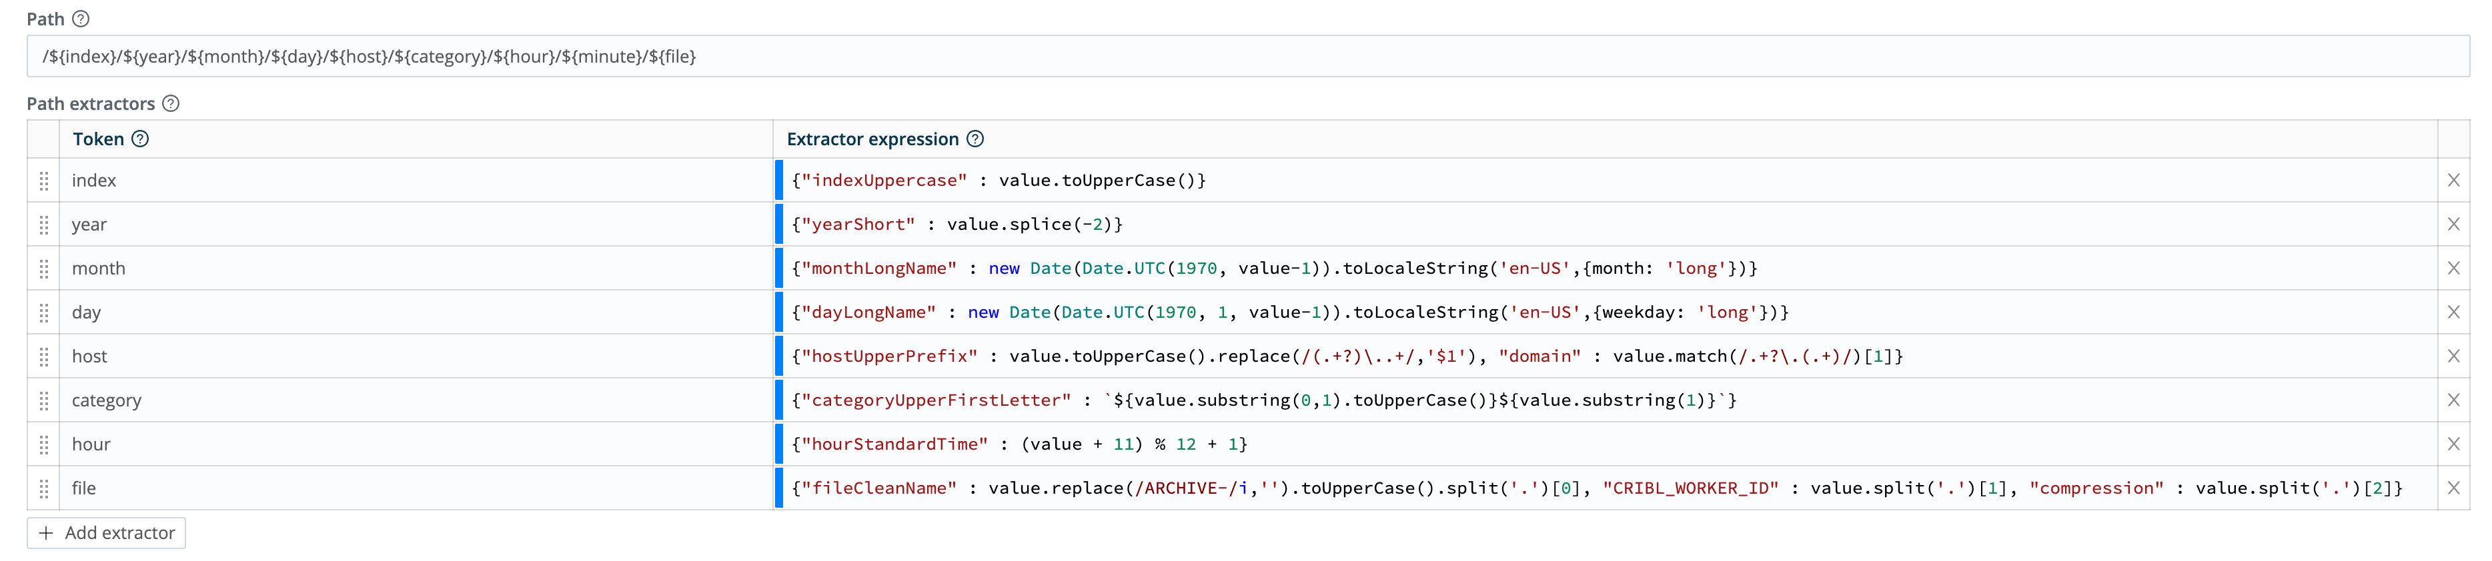
Task: Edit the index token field
Action: coord(416,181)
